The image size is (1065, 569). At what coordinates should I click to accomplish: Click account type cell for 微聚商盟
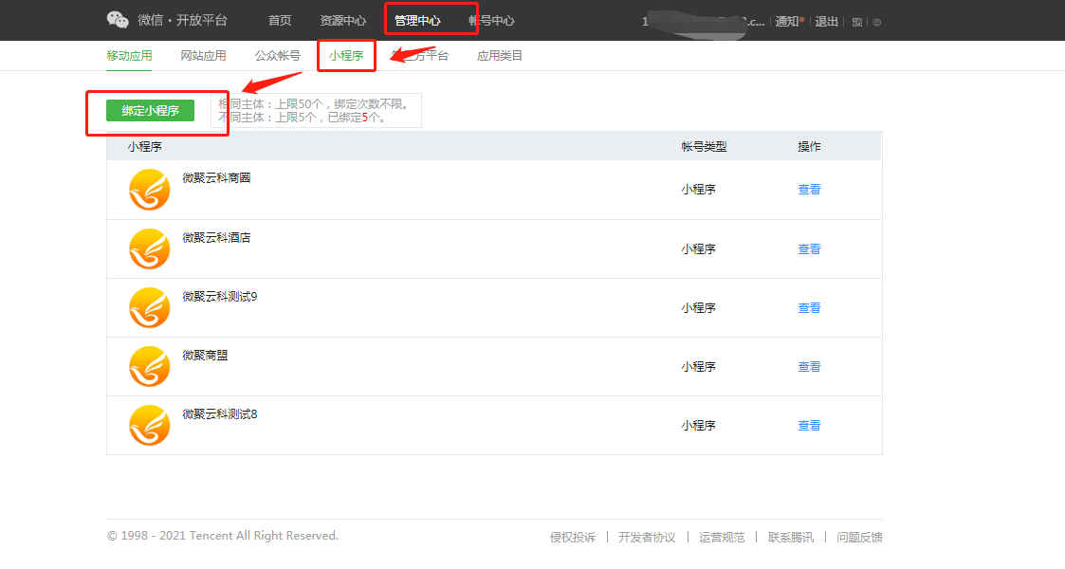(699, 367)
